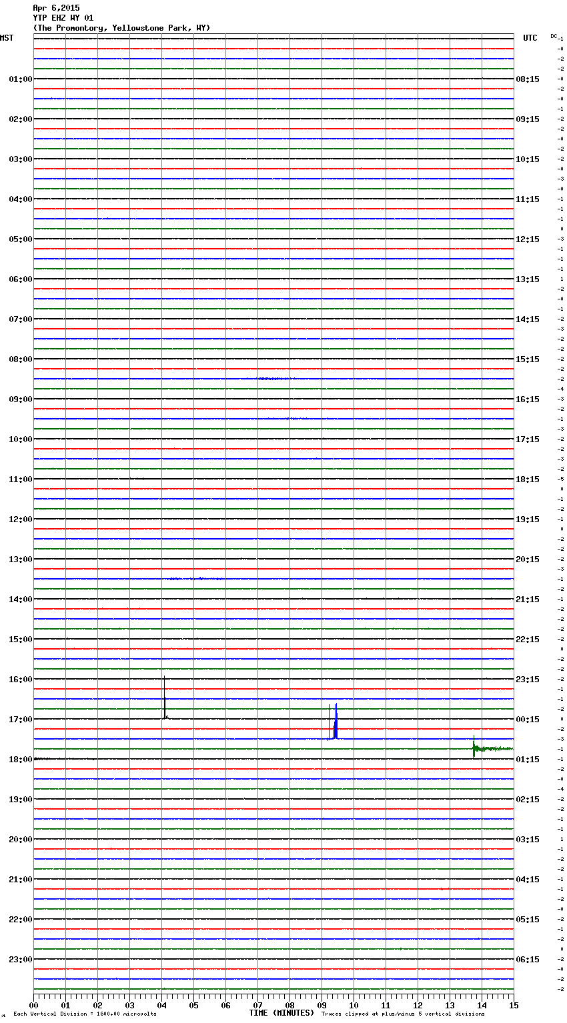Screen dimensions: 567x1023
Task: Click the minute 10 axis label
Action: click(x=354, y=1005)
